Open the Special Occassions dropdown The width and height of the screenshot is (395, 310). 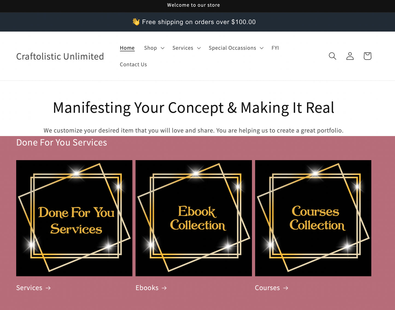click(x=236, y=48)
